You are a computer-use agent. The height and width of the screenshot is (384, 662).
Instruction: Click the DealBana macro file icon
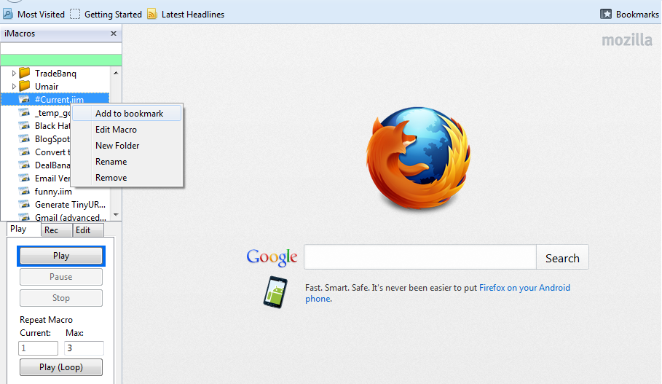[x=25, y=165]
